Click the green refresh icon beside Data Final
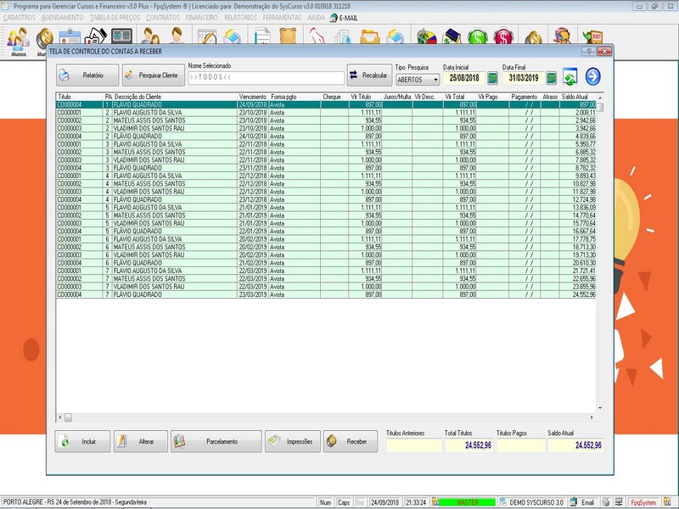This screenshot has width=679, height=509. point(570,78)
